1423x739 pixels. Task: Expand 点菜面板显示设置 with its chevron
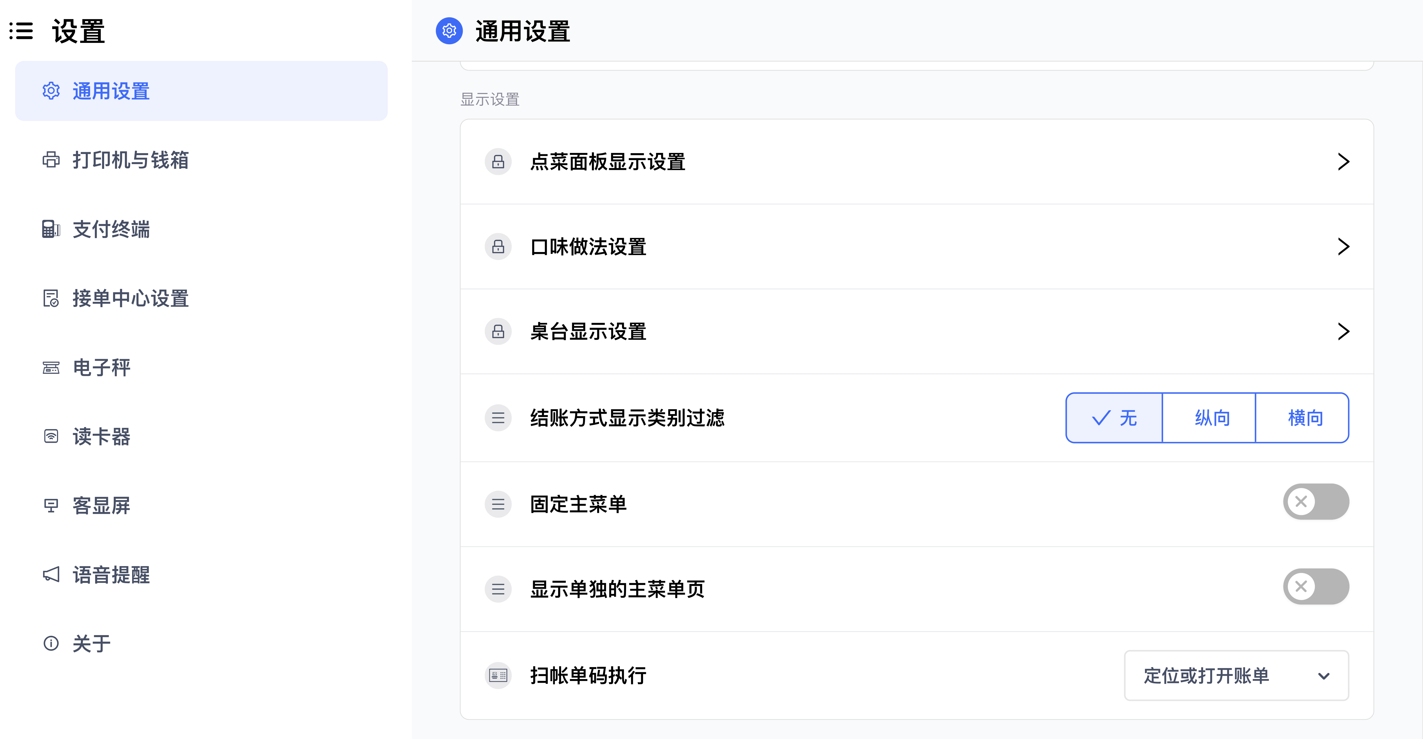[1343, 162]
